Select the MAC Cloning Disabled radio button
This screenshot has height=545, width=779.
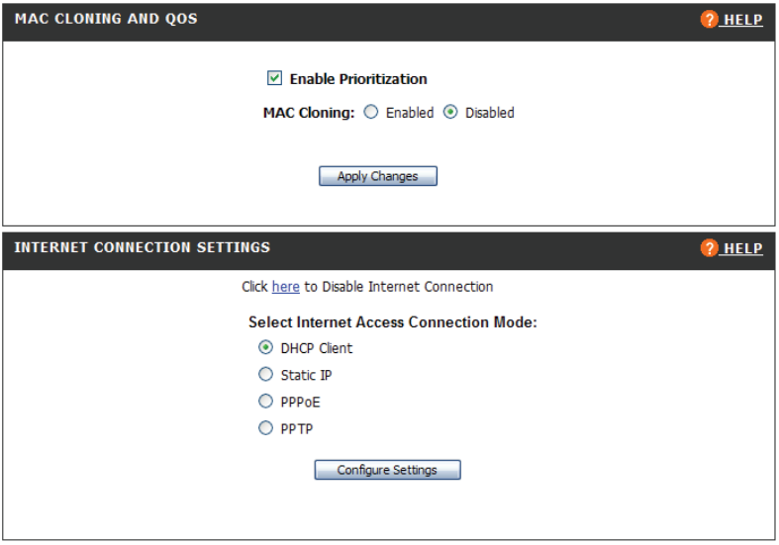tap(450, 113)
